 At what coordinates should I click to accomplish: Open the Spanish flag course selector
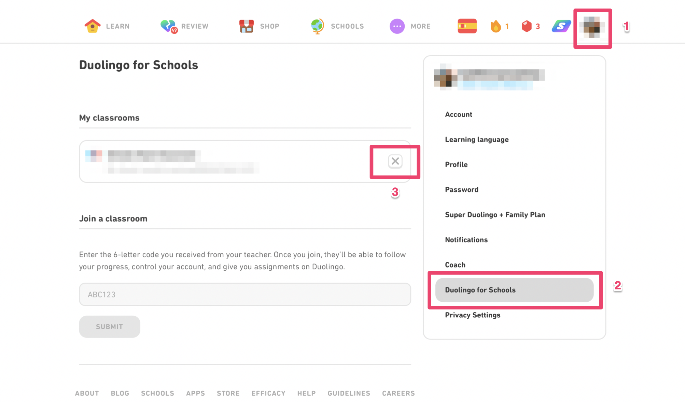pos(467,26)
